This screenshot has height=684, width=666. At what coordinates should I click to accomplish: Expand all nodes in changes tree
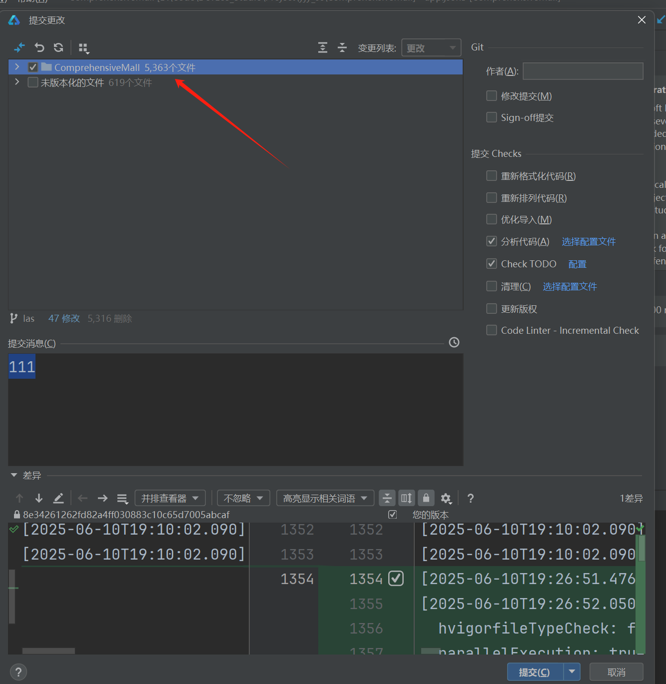[323, 48]
